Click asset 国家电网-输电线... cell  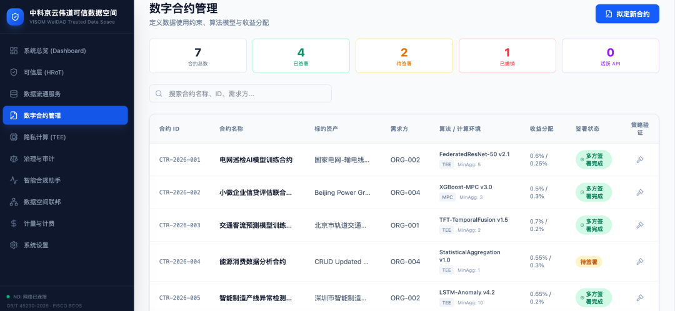(x=342, y=160)
